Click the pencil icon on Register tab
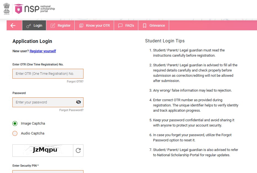The width and height of the screenshot is (257, 173). 53,26
